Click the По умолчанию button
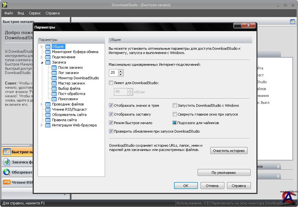Image resolution: width=298 pixels, height=207 pixels. [224, 173]
